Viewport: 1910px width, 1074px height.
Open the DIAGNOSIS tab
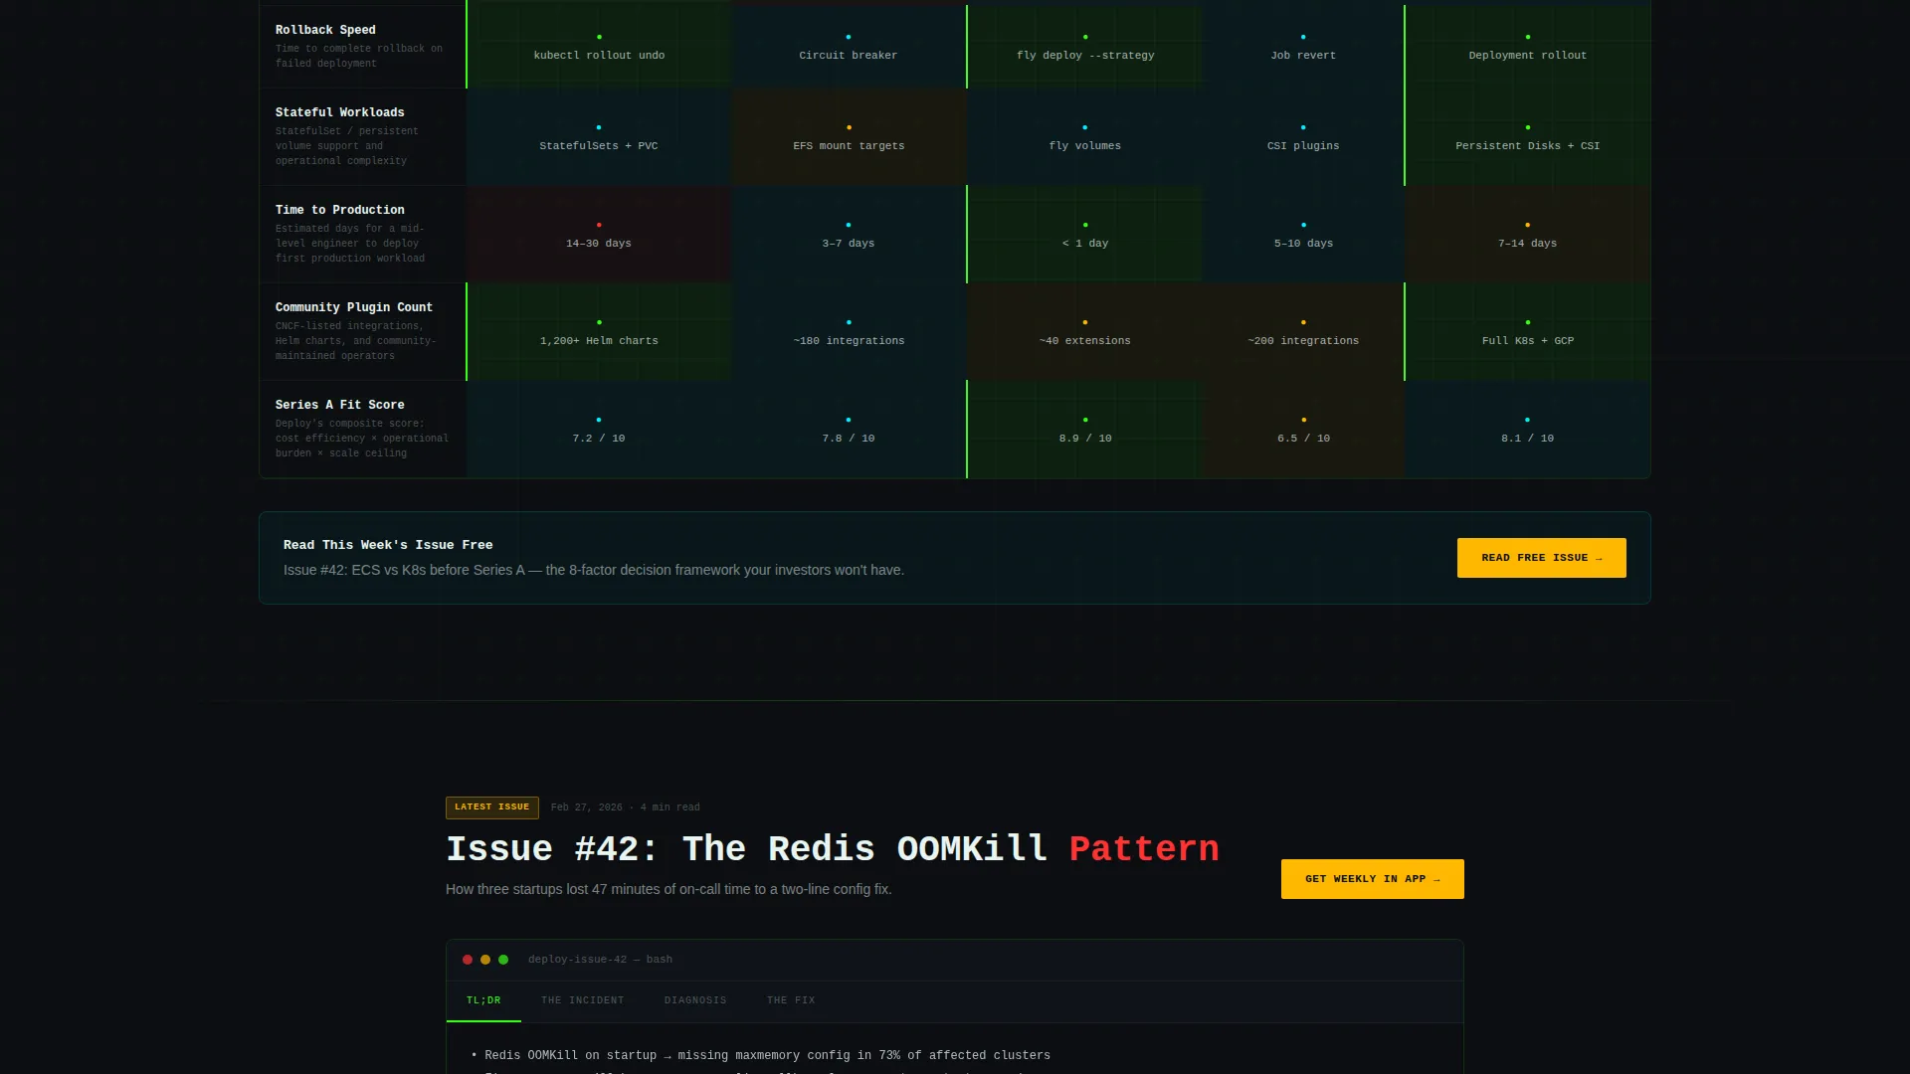695,1000
